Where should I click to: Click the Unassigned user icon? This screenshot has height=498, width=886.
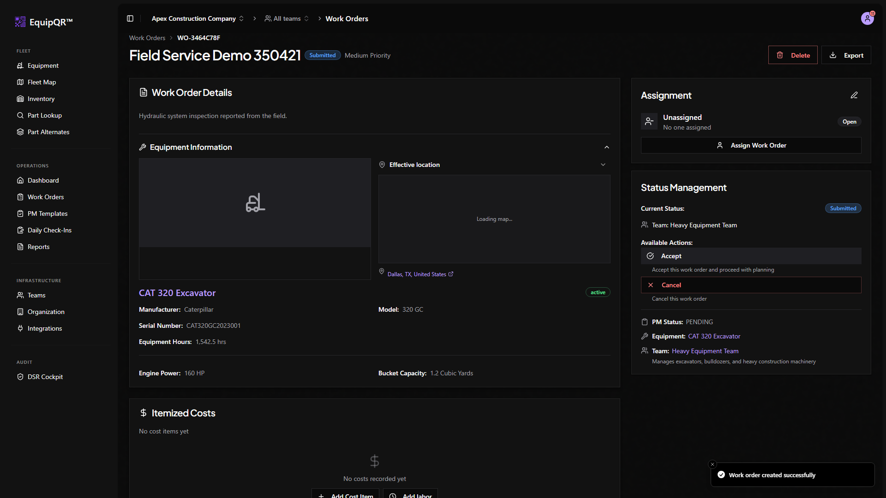coord(649,122)
